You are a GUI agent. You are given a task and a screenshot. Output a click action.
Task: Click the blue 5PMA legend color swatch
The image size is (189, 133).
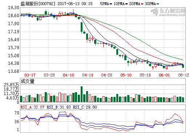[111, 4]
